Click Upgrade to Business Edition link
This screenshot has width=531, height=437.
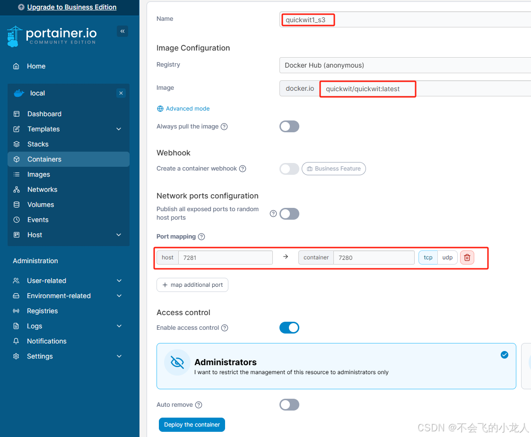[x=72, y=7]
